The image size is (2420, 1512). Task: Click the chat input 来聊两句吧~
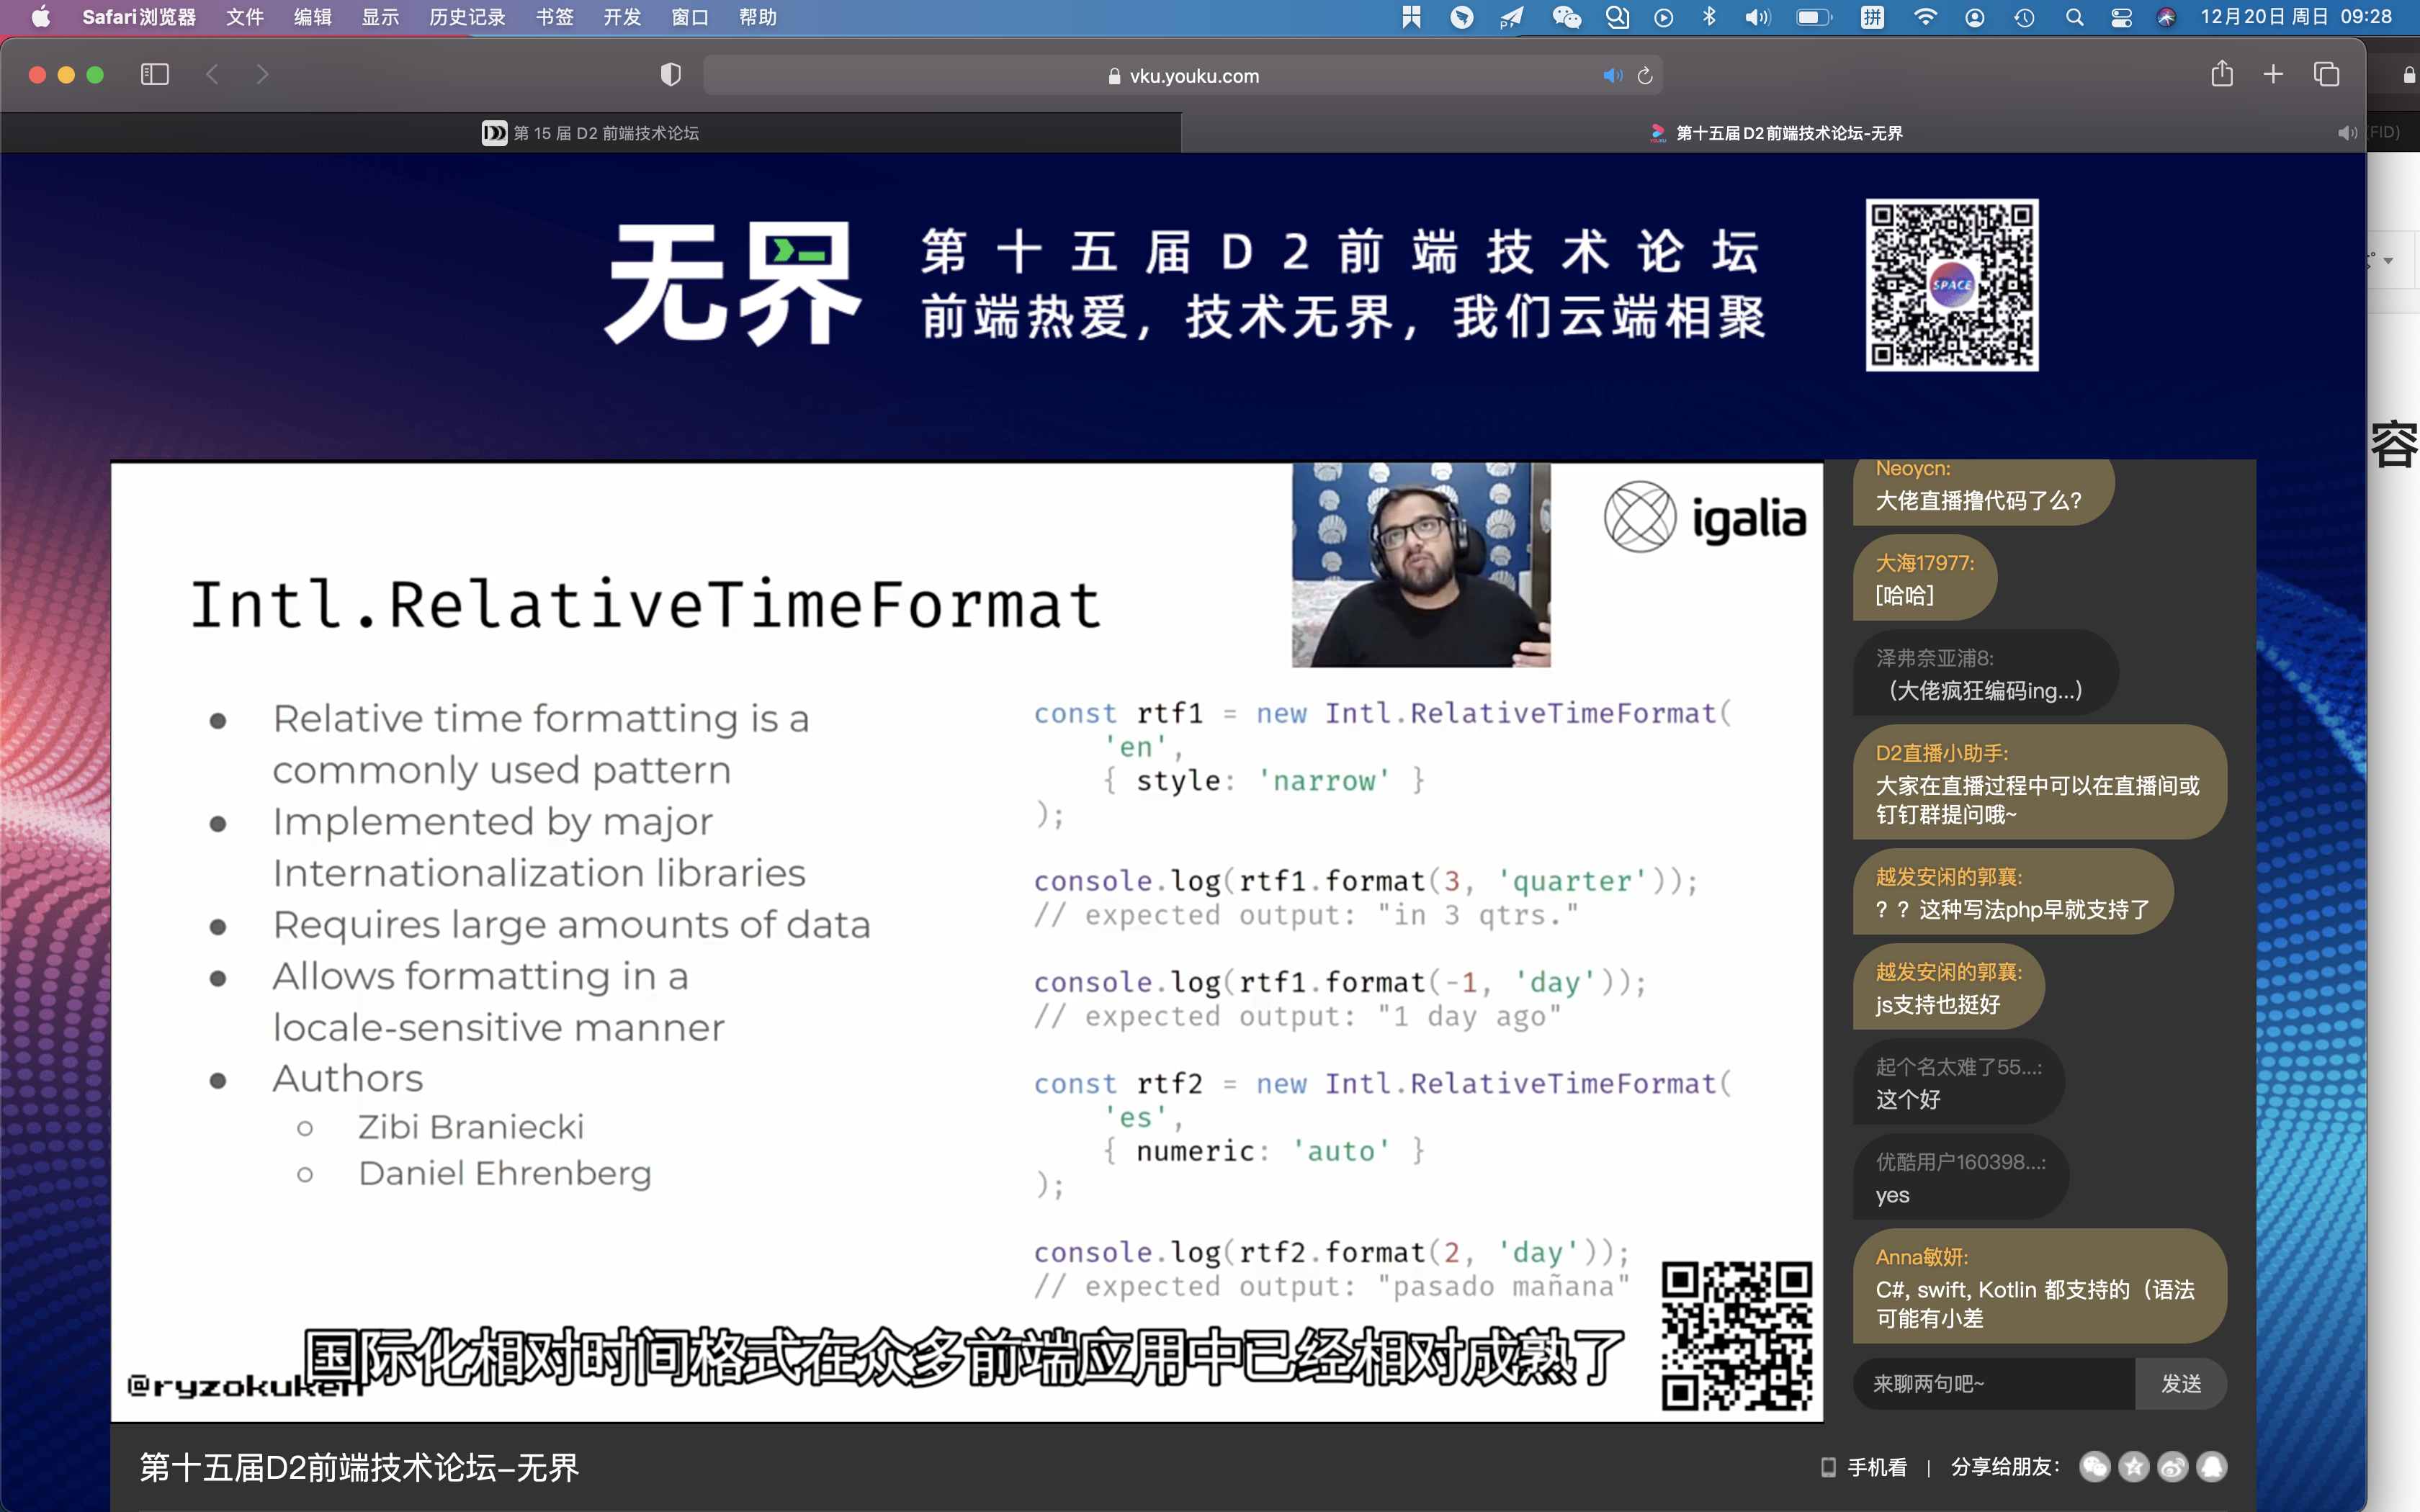(x=1994, y=1384)
